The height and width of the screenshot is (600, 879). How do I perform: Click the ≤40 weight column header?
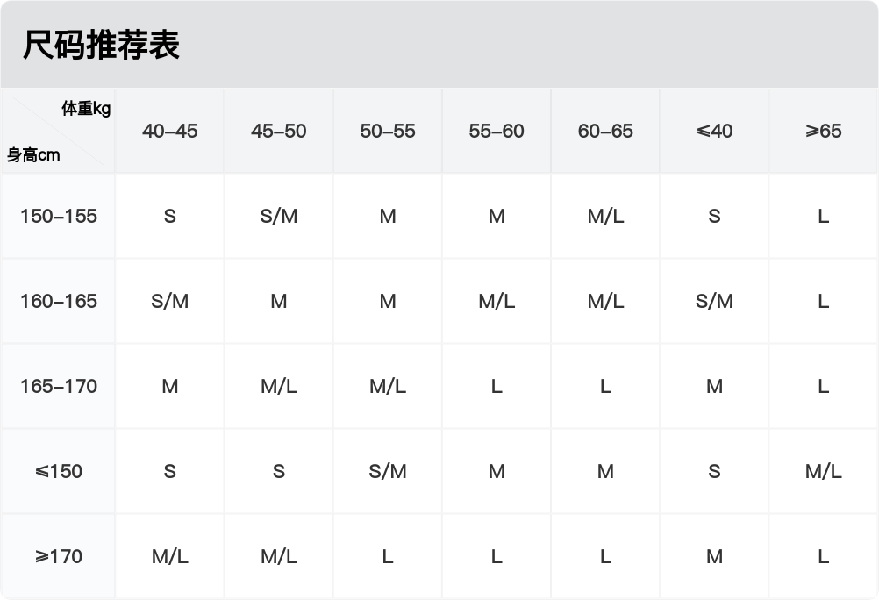714,131
